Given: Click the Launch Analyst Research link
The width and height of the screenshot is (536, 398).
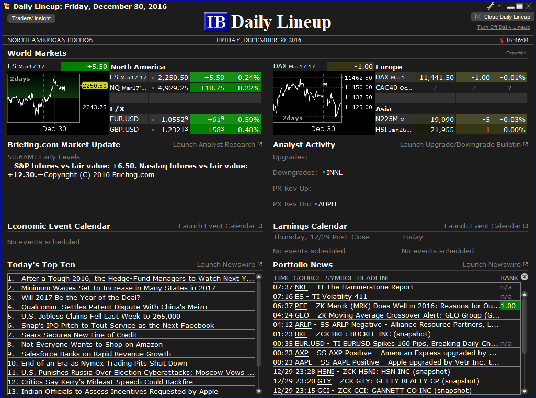Looking at the screenshot, I should pyautogui.click(x=214, y=144).
